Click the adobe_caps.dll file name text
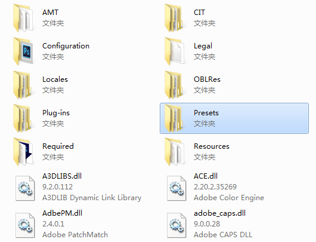Screen dimensions: 316x242 pyautogui.click(x=219, y=213)
